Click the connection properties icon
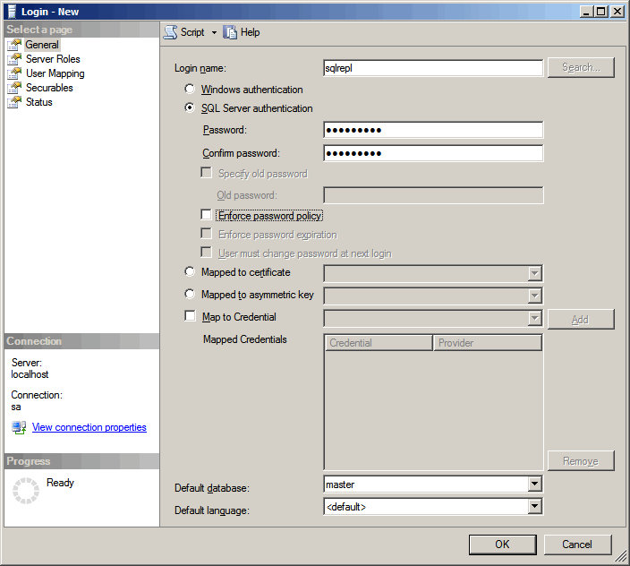This screenshot has height=566, width=630. tap(19, 428)
